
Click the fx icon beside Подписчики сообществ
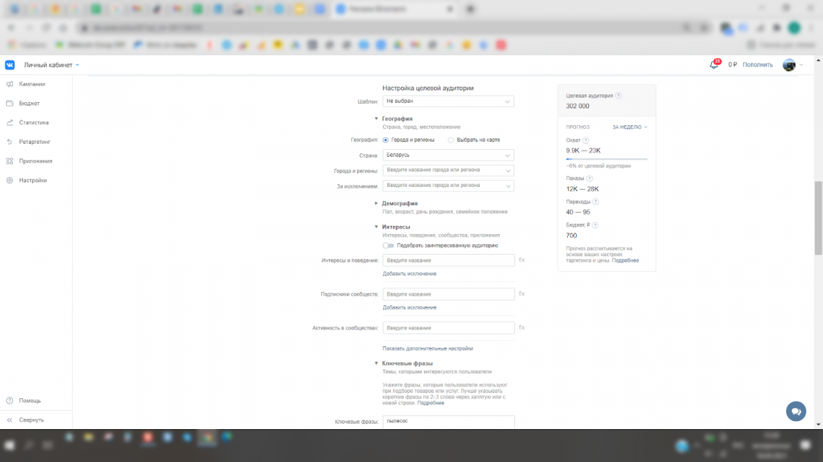(522, 294)
